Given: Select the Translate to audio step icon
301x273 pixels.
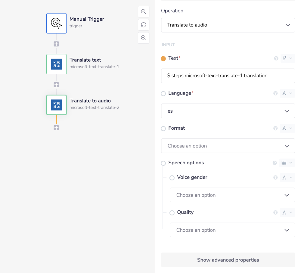Looking at the screenshot, I should pos(56,105).
